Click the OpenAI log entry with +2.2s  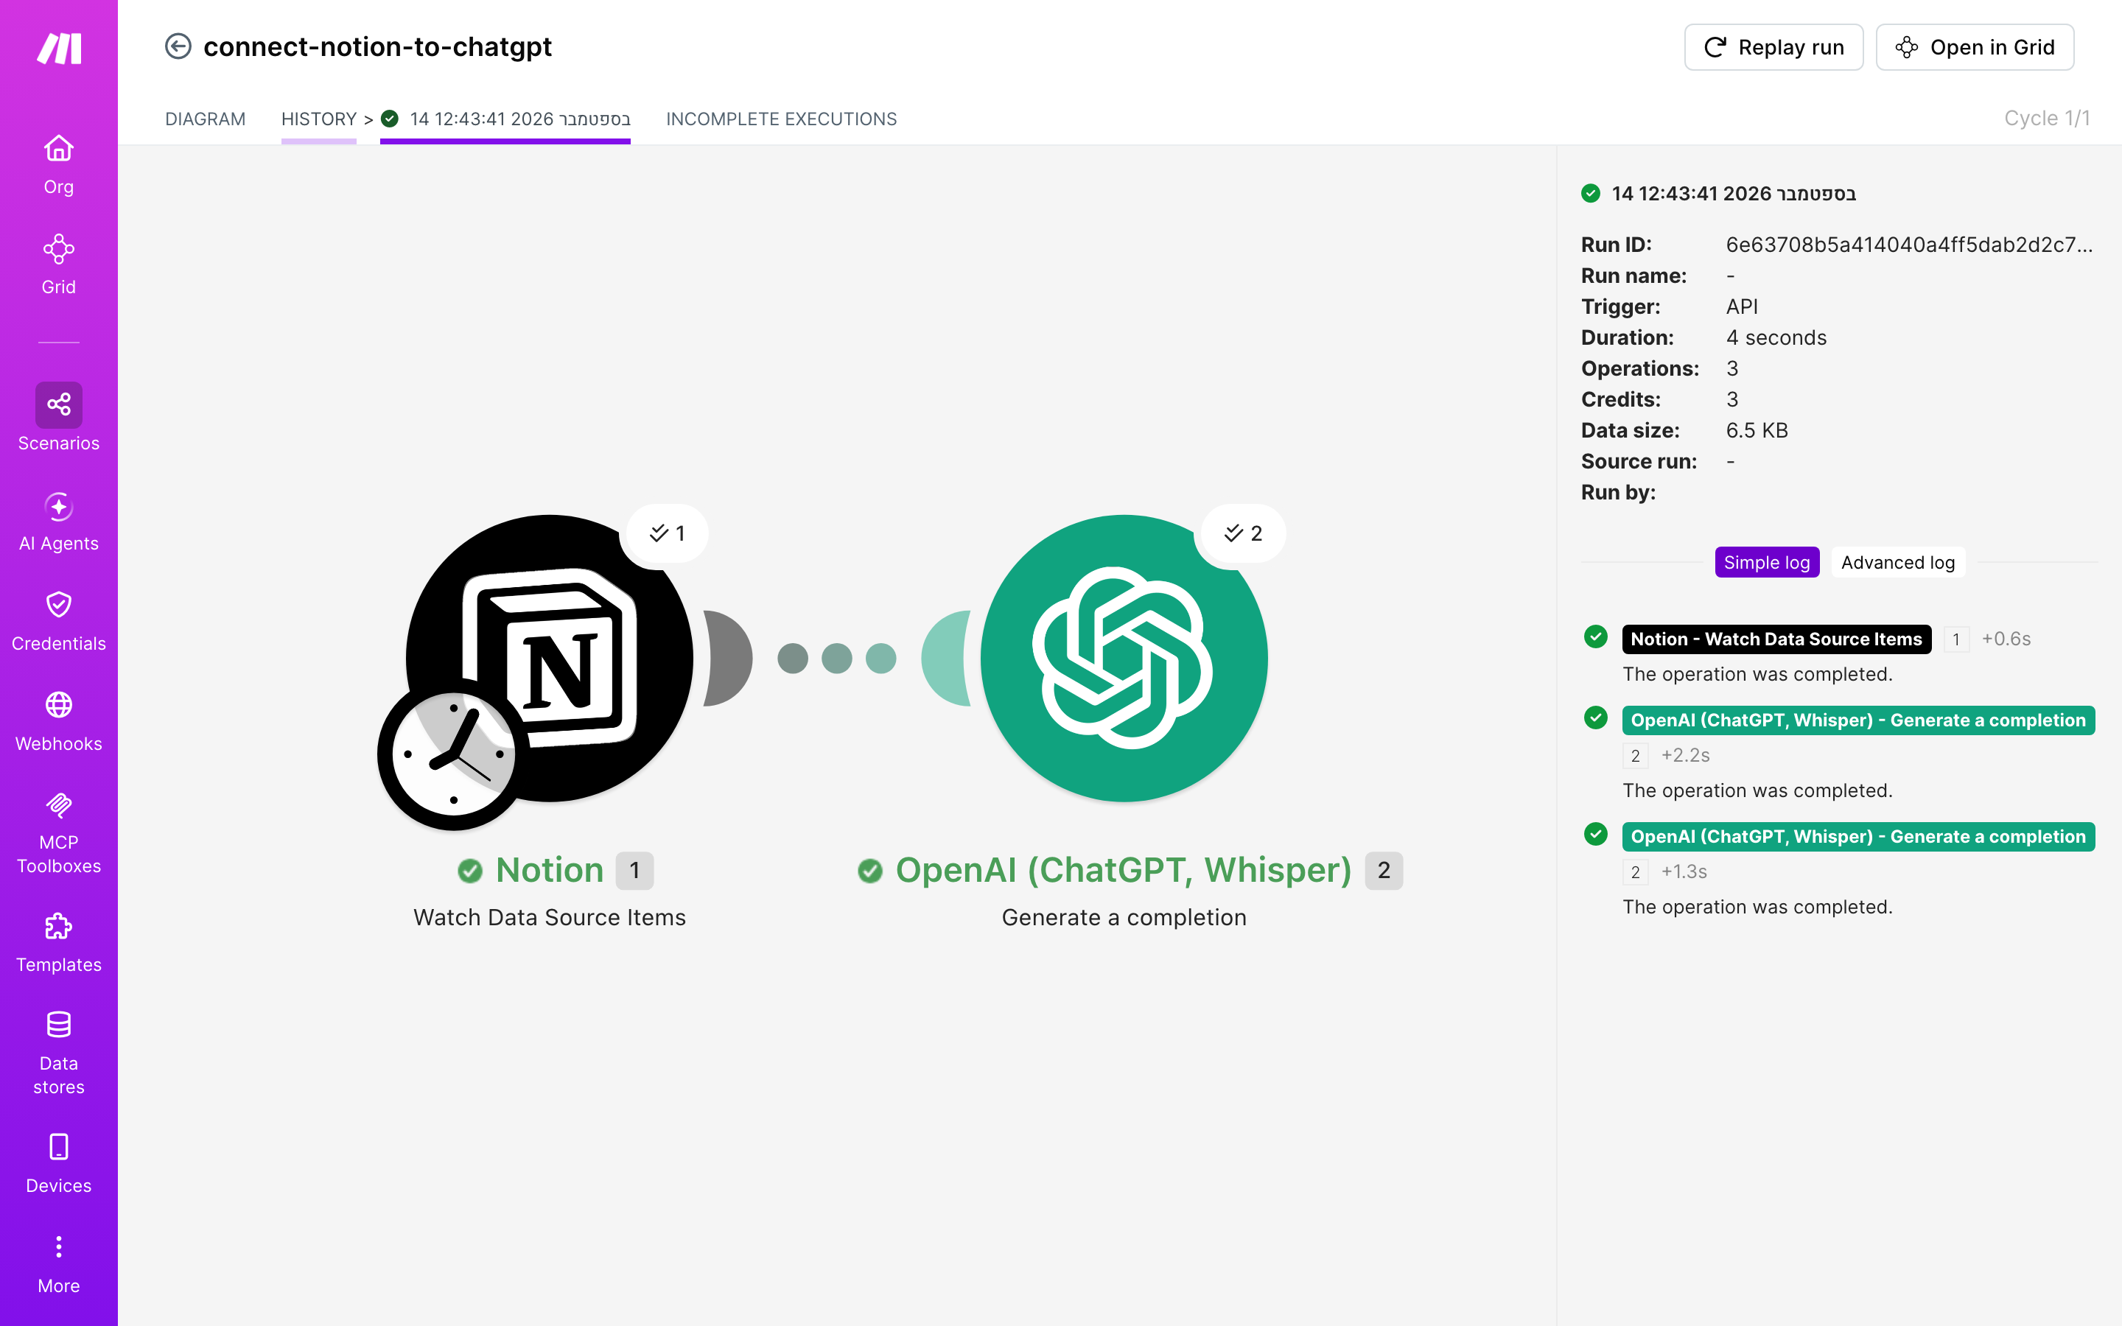(1858, 720)
